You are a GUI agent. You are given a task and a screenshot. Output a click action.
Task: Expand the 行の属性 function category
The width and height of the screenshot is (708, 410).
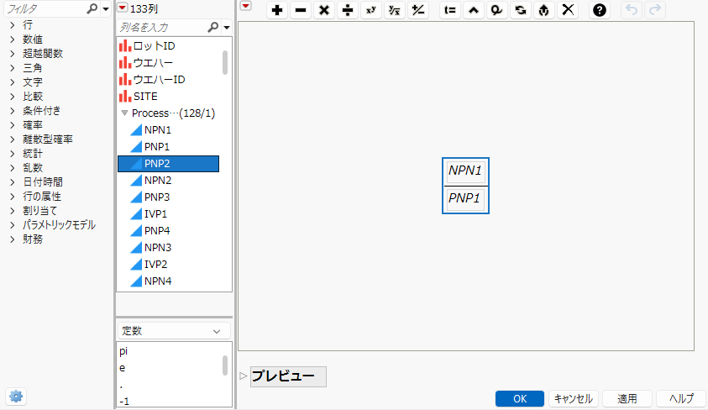pyautogui.click(x=13, y=197)
